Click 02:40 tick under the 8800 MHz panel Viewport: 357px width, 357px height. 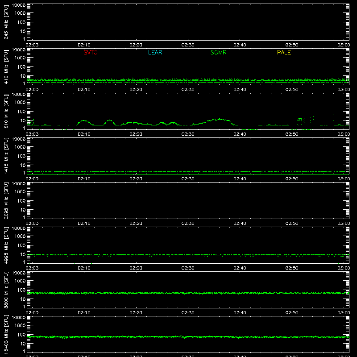pyautogui.click(x=240, y=313)
